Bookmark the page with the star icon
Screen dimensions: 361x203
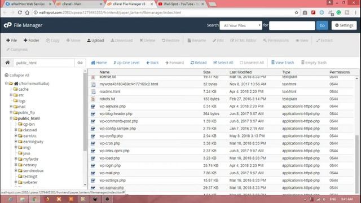pos(296,12)
